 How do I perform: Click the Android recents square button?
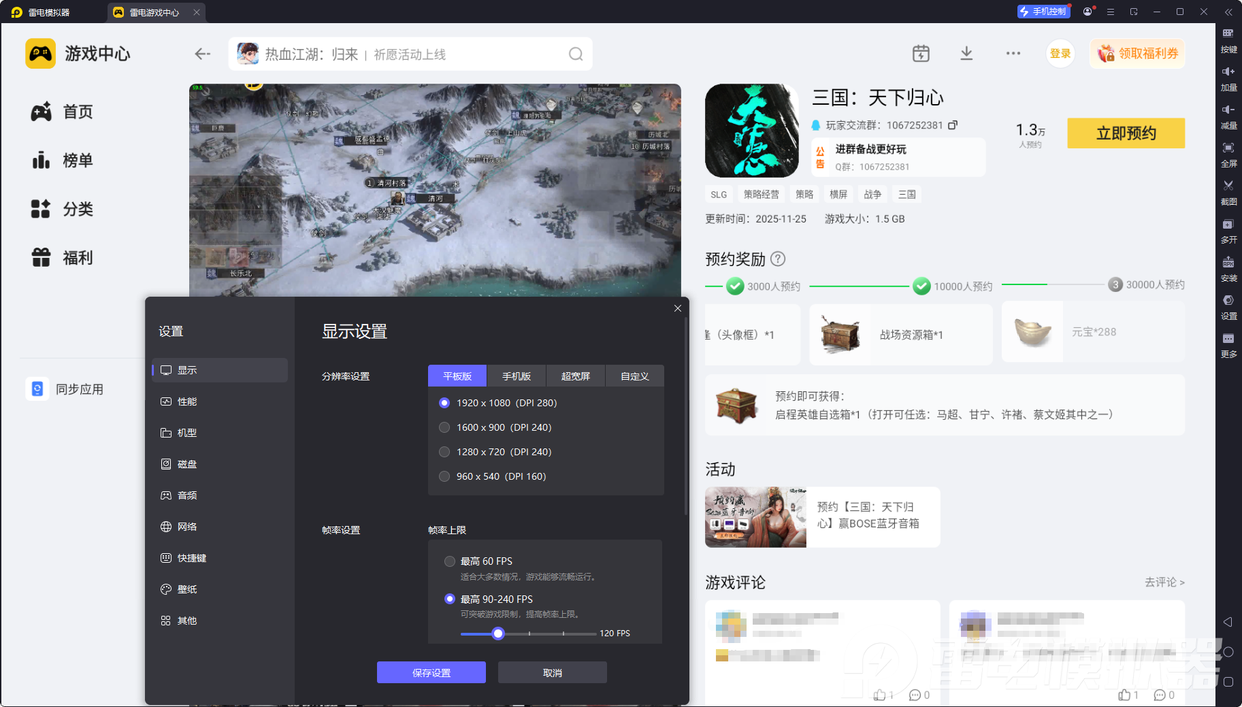point(1228,682)
